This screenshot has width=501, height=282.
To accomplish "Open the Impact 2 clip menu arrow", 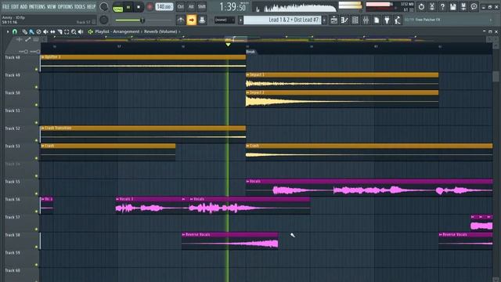I will [247, 92].
